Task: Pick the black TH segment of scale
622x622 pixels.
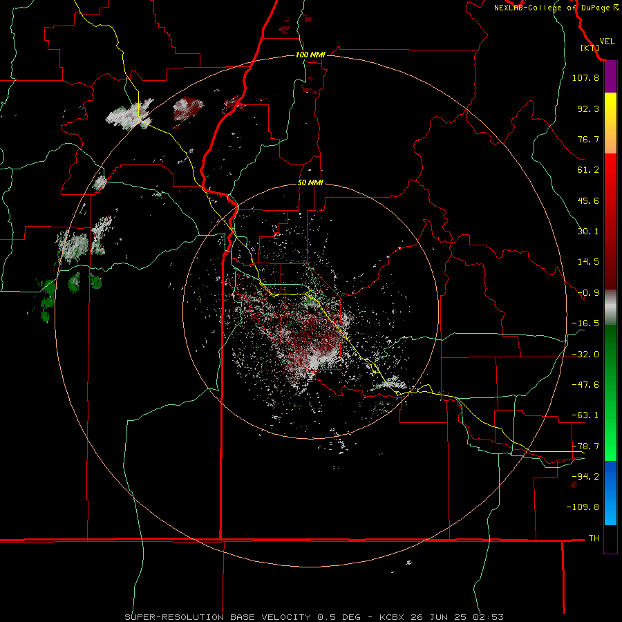Action: [x=610, y=538]
